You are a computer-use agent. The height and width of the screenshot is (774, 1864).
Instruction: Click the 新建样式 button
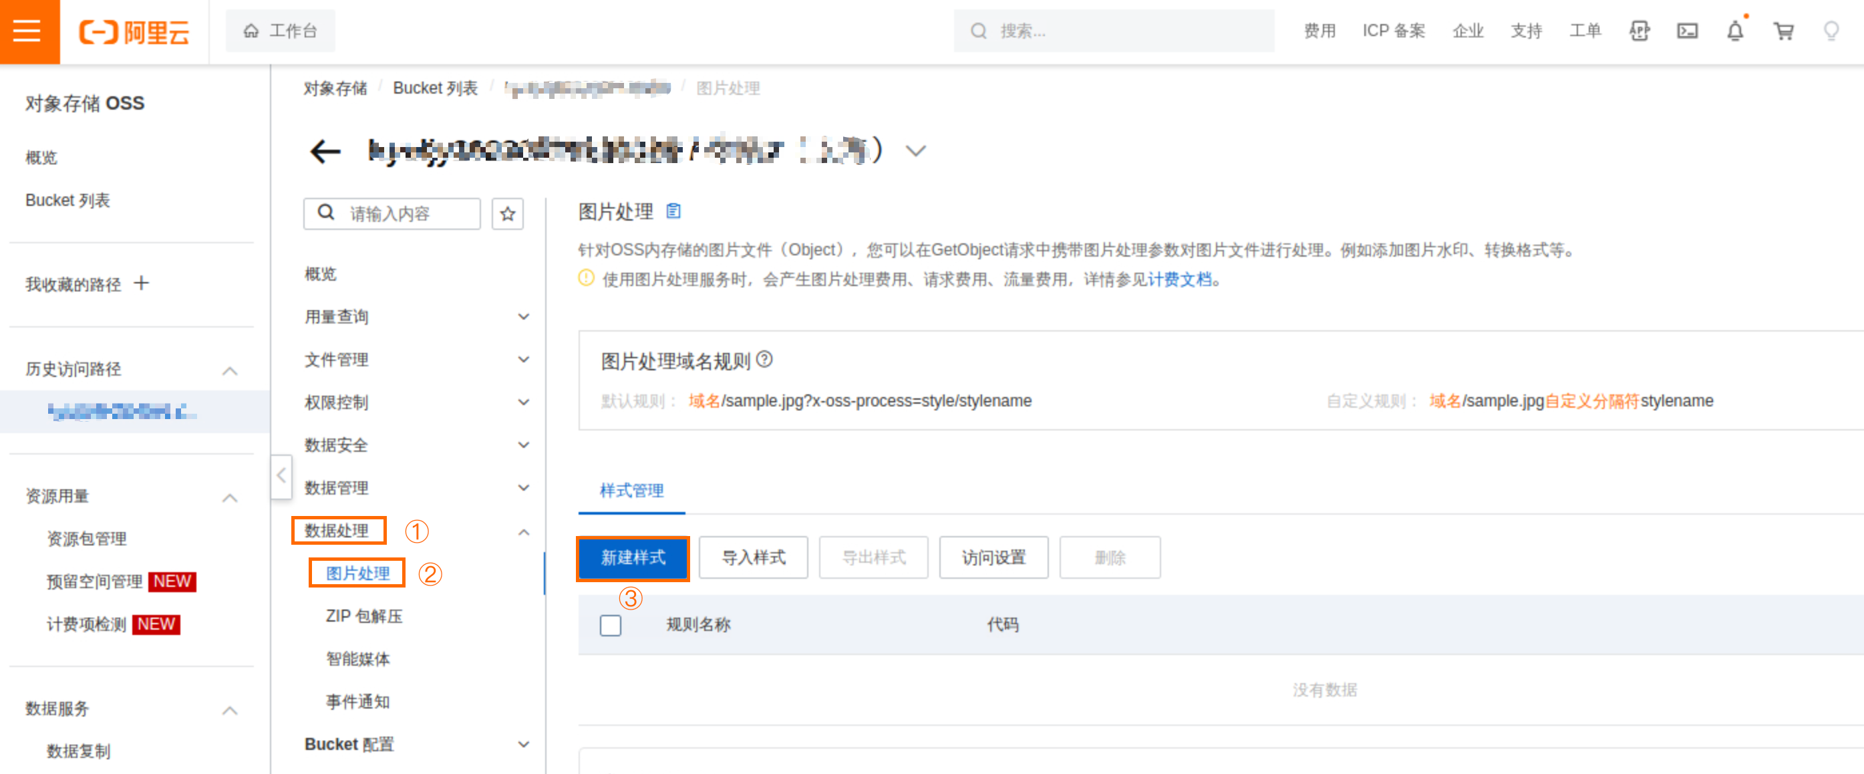pyautogui.click(x=633, y=557)
